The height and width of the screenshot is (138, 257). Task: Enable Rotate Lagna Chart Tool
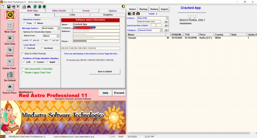point(23,73)
